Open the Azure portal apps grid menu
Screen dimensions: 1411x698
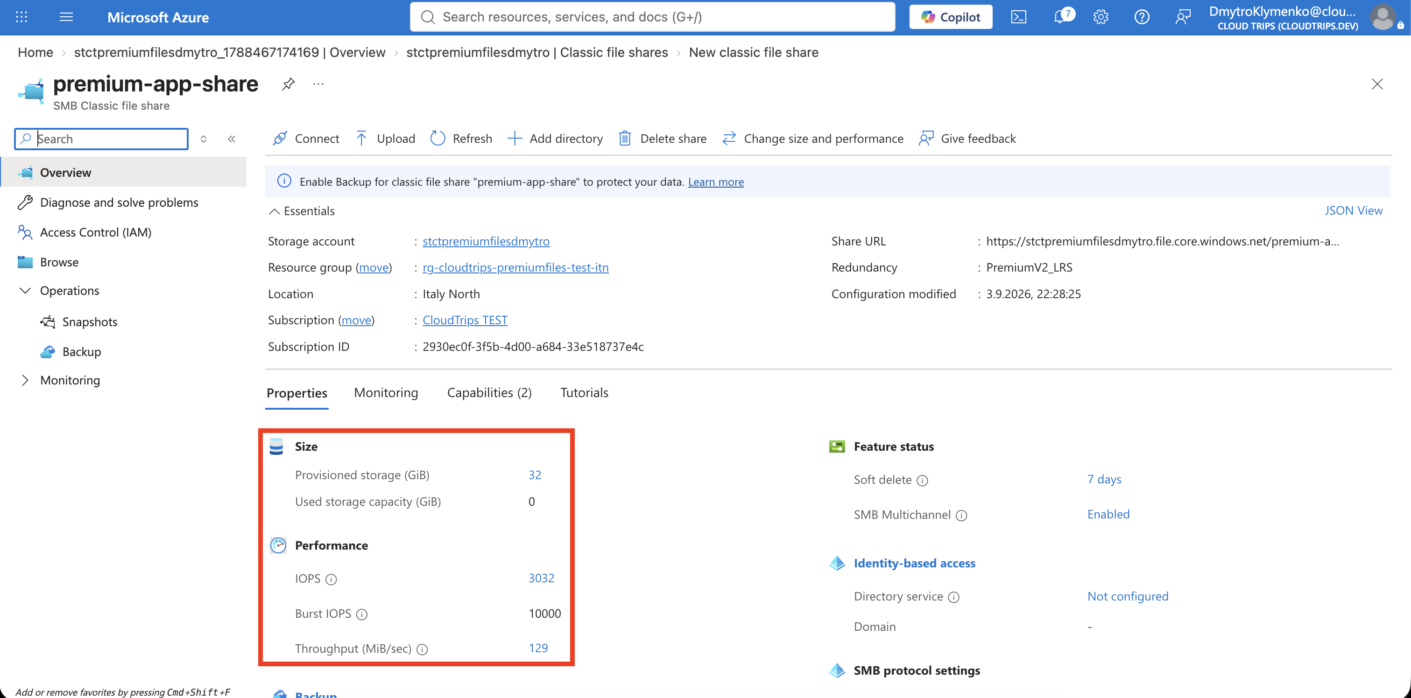(x=21, y=17)
